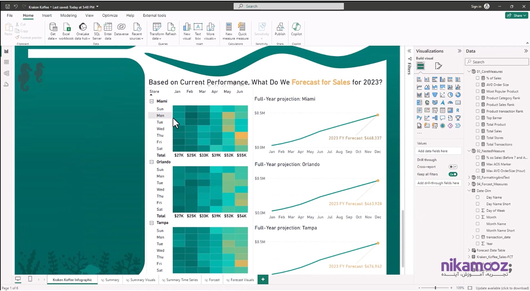Select the Q&A visual type

[443, 118]
